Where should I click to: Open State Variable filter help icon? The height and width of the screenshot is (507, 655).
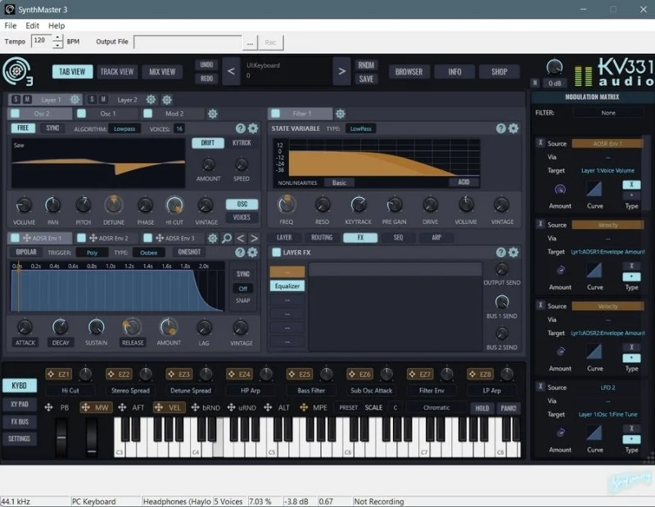(x=501, y=128)
